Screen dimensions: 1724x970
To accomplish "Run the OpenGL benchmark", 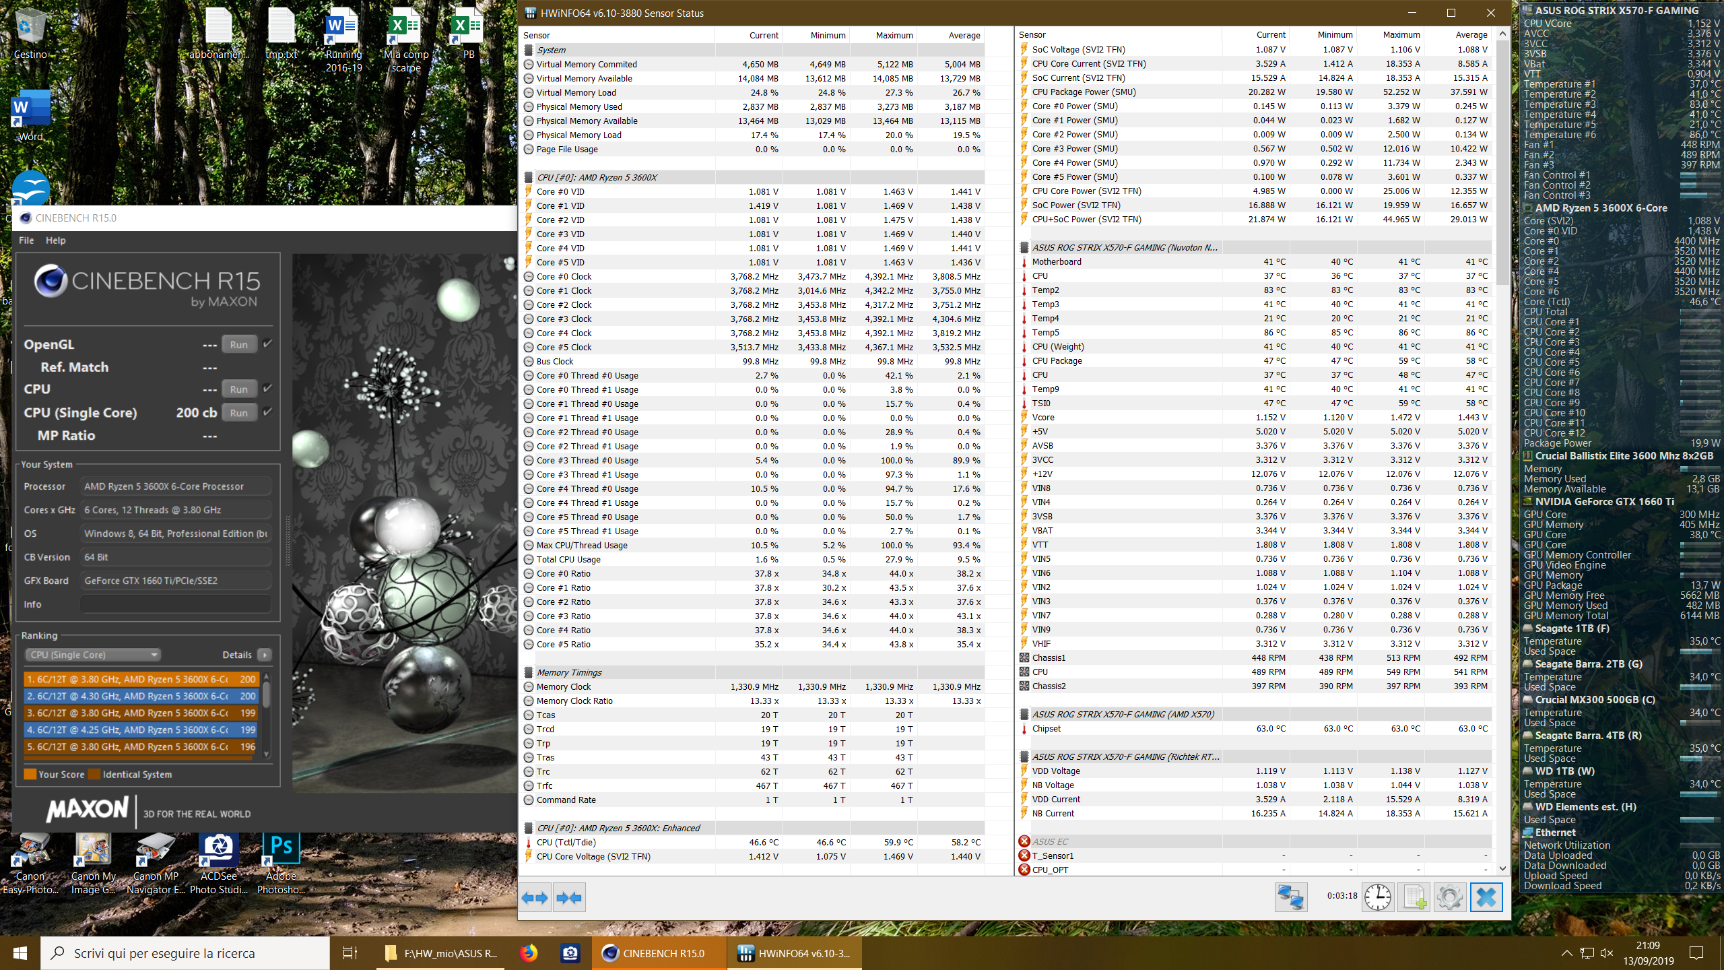I will click(x=239, y=344).
